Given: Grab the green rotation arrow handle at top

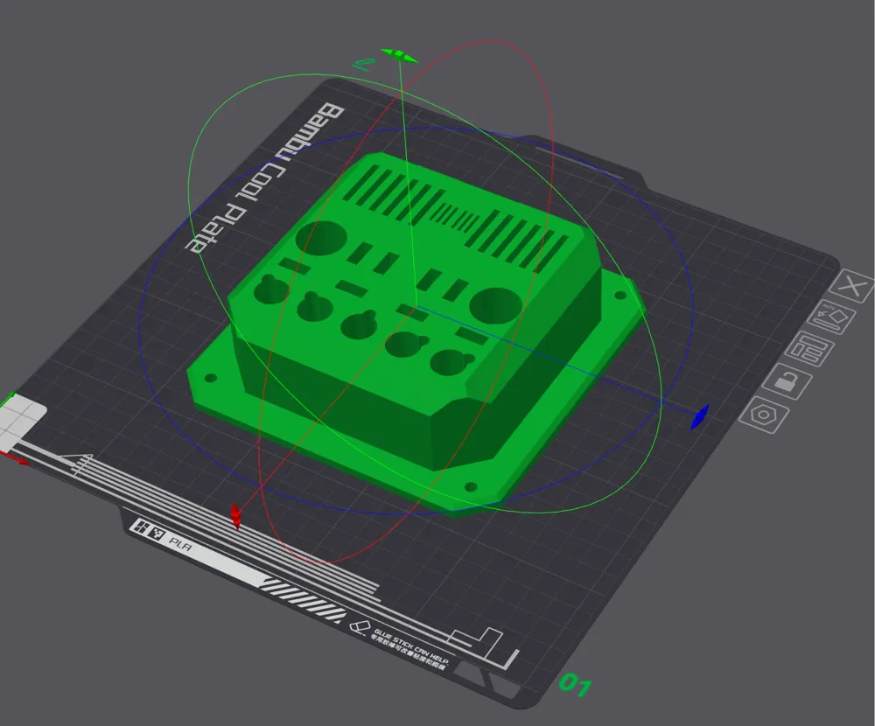Looking at the screenshot, I should click(x=399, y=56).
